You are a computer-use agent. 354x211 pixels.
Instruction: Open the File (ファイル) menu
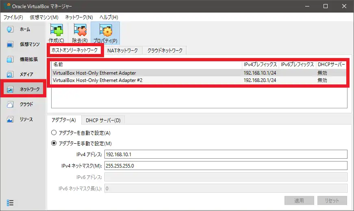(13, 17)
